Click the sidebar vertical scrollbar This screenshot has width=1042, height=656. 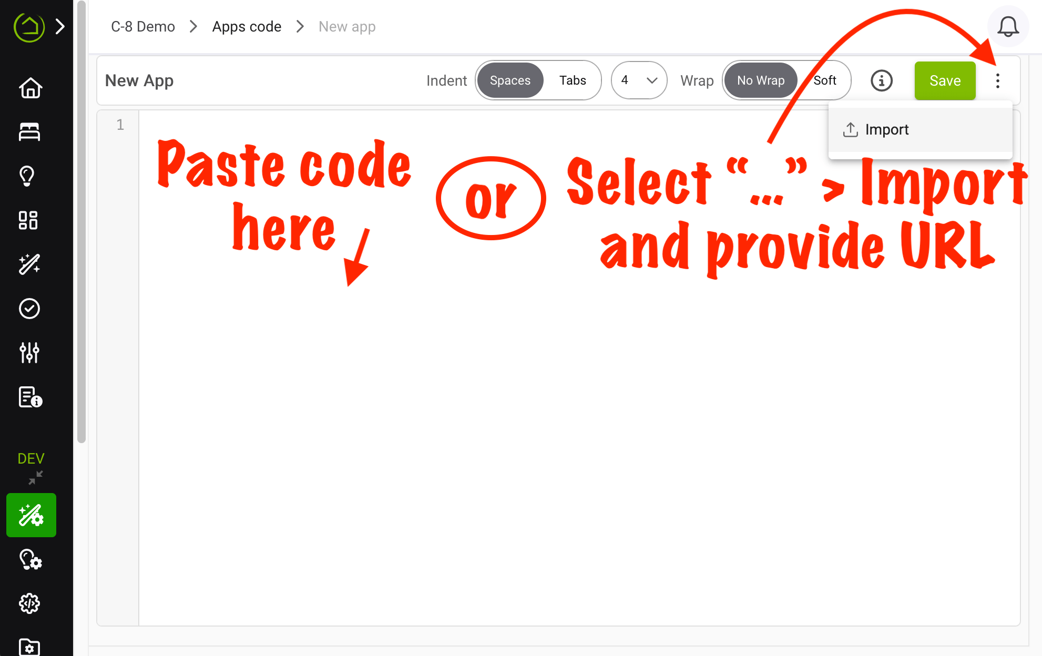point(81,222)
